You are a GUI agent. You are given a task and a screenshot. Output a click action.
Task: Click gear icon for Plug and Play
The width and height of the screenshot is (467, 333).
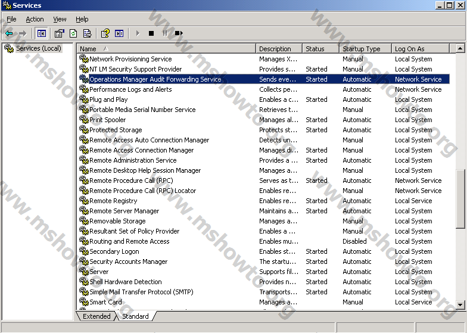click(x=84, y=99)
